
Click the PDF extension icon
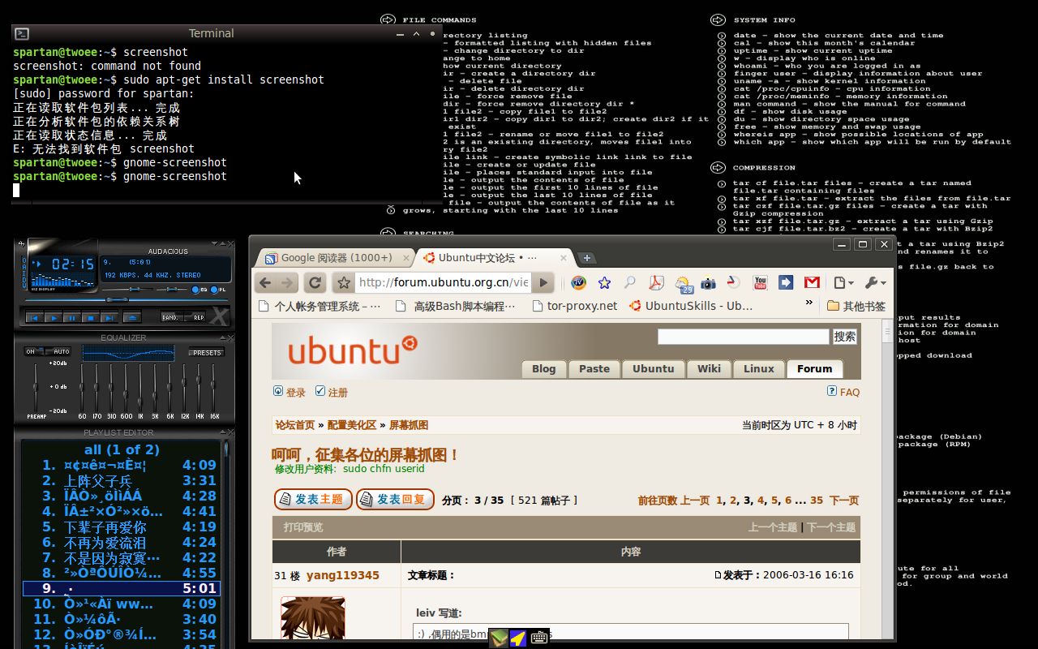pos(656,282)
